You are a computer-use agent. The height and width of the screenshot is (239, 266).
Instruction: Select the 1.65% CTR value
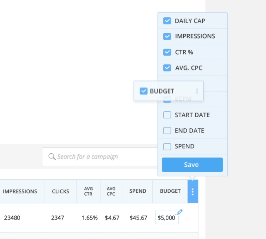click(90, 218)
